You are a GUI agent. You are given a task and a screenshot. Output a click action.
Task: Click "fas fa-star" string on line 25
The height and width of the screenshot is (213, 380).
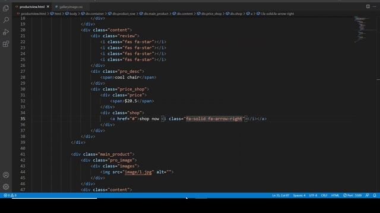click(138, 59)
